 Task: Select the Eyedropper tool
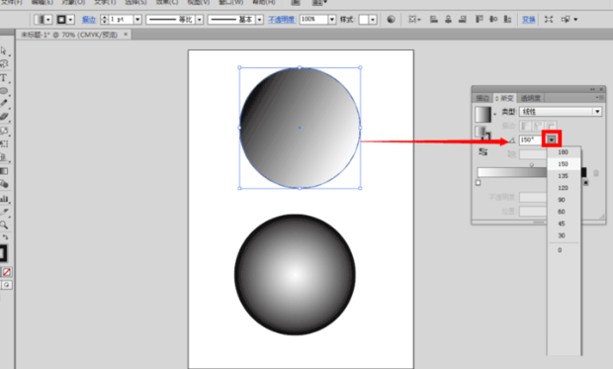[4, 212]
